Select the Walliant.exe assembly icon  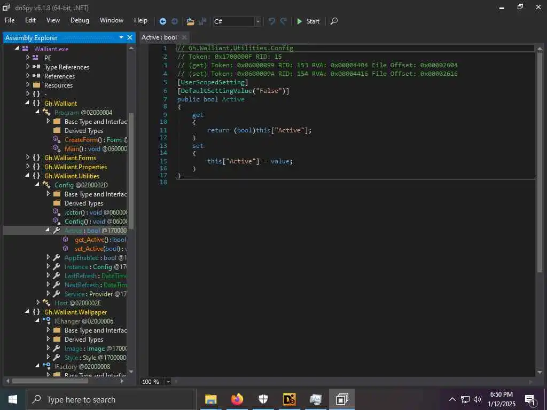25,49
